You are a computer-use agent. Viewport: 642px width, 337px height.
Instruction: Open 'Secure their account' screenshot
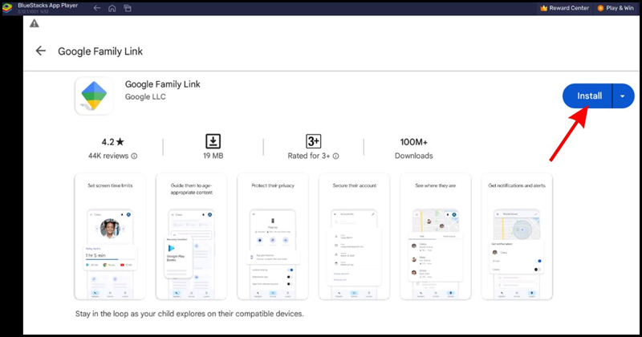tap(354, 237)
